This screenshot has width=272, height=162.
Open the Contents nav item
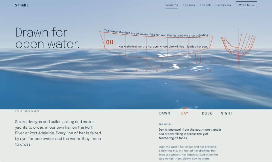coord(172,5)
